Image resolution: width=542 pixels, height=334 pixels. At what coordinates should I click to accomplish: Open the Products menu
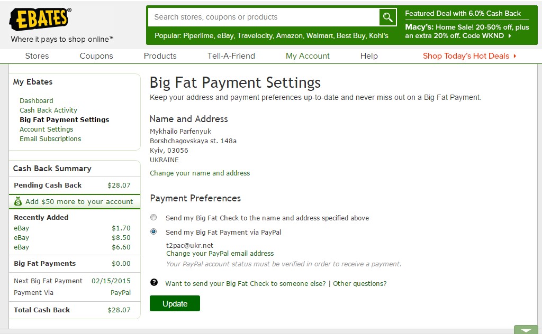pyautogui.click(x=160, y=56)
